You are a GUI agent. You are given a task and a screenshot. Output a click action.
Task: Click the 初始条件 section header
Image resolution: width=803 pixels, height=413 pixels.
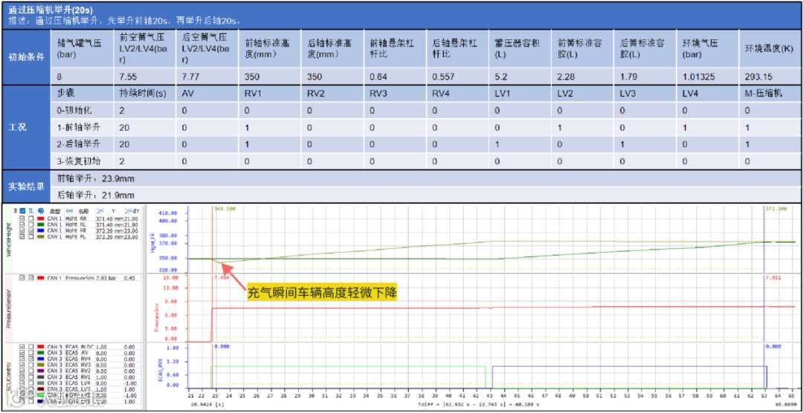[x=25, y=57]
